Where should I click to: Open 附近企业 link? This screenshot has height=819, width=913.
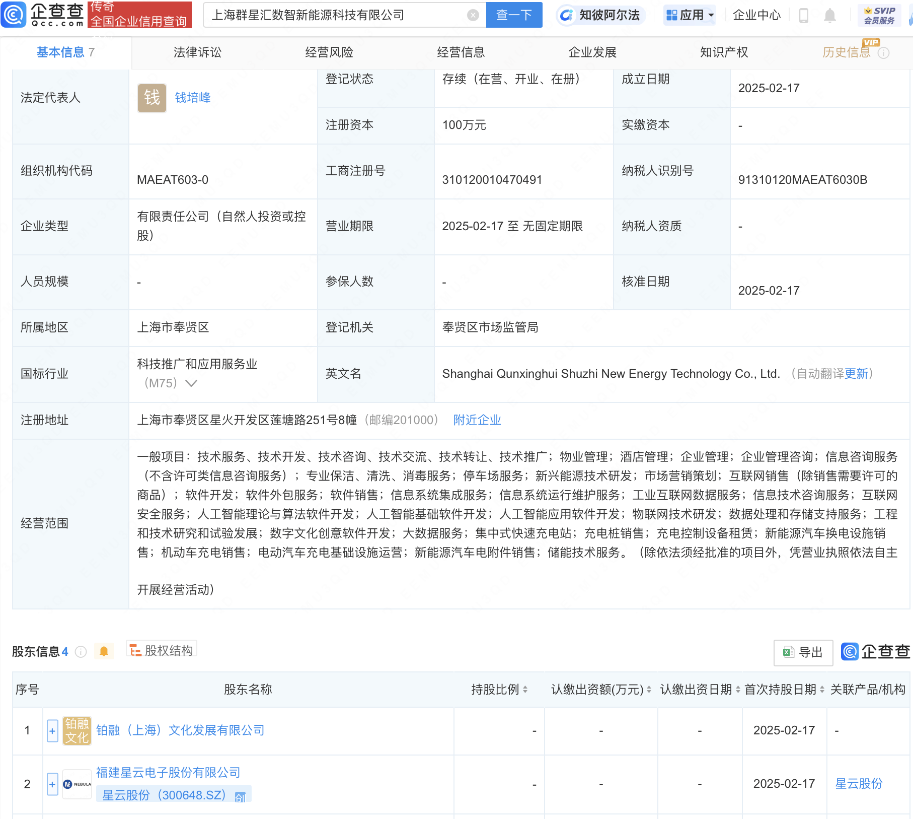pyautogui.click(x=477, y=420)
